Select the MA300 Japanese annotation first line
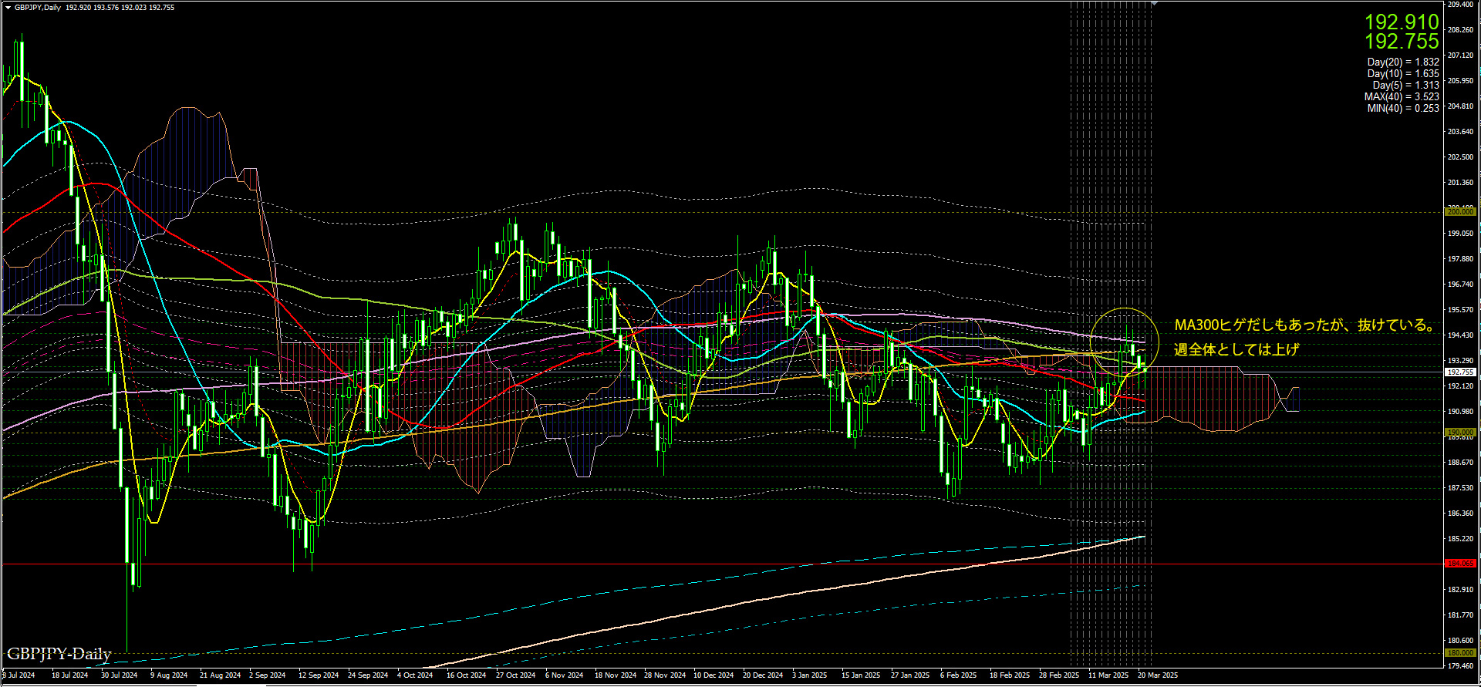 1306,325
